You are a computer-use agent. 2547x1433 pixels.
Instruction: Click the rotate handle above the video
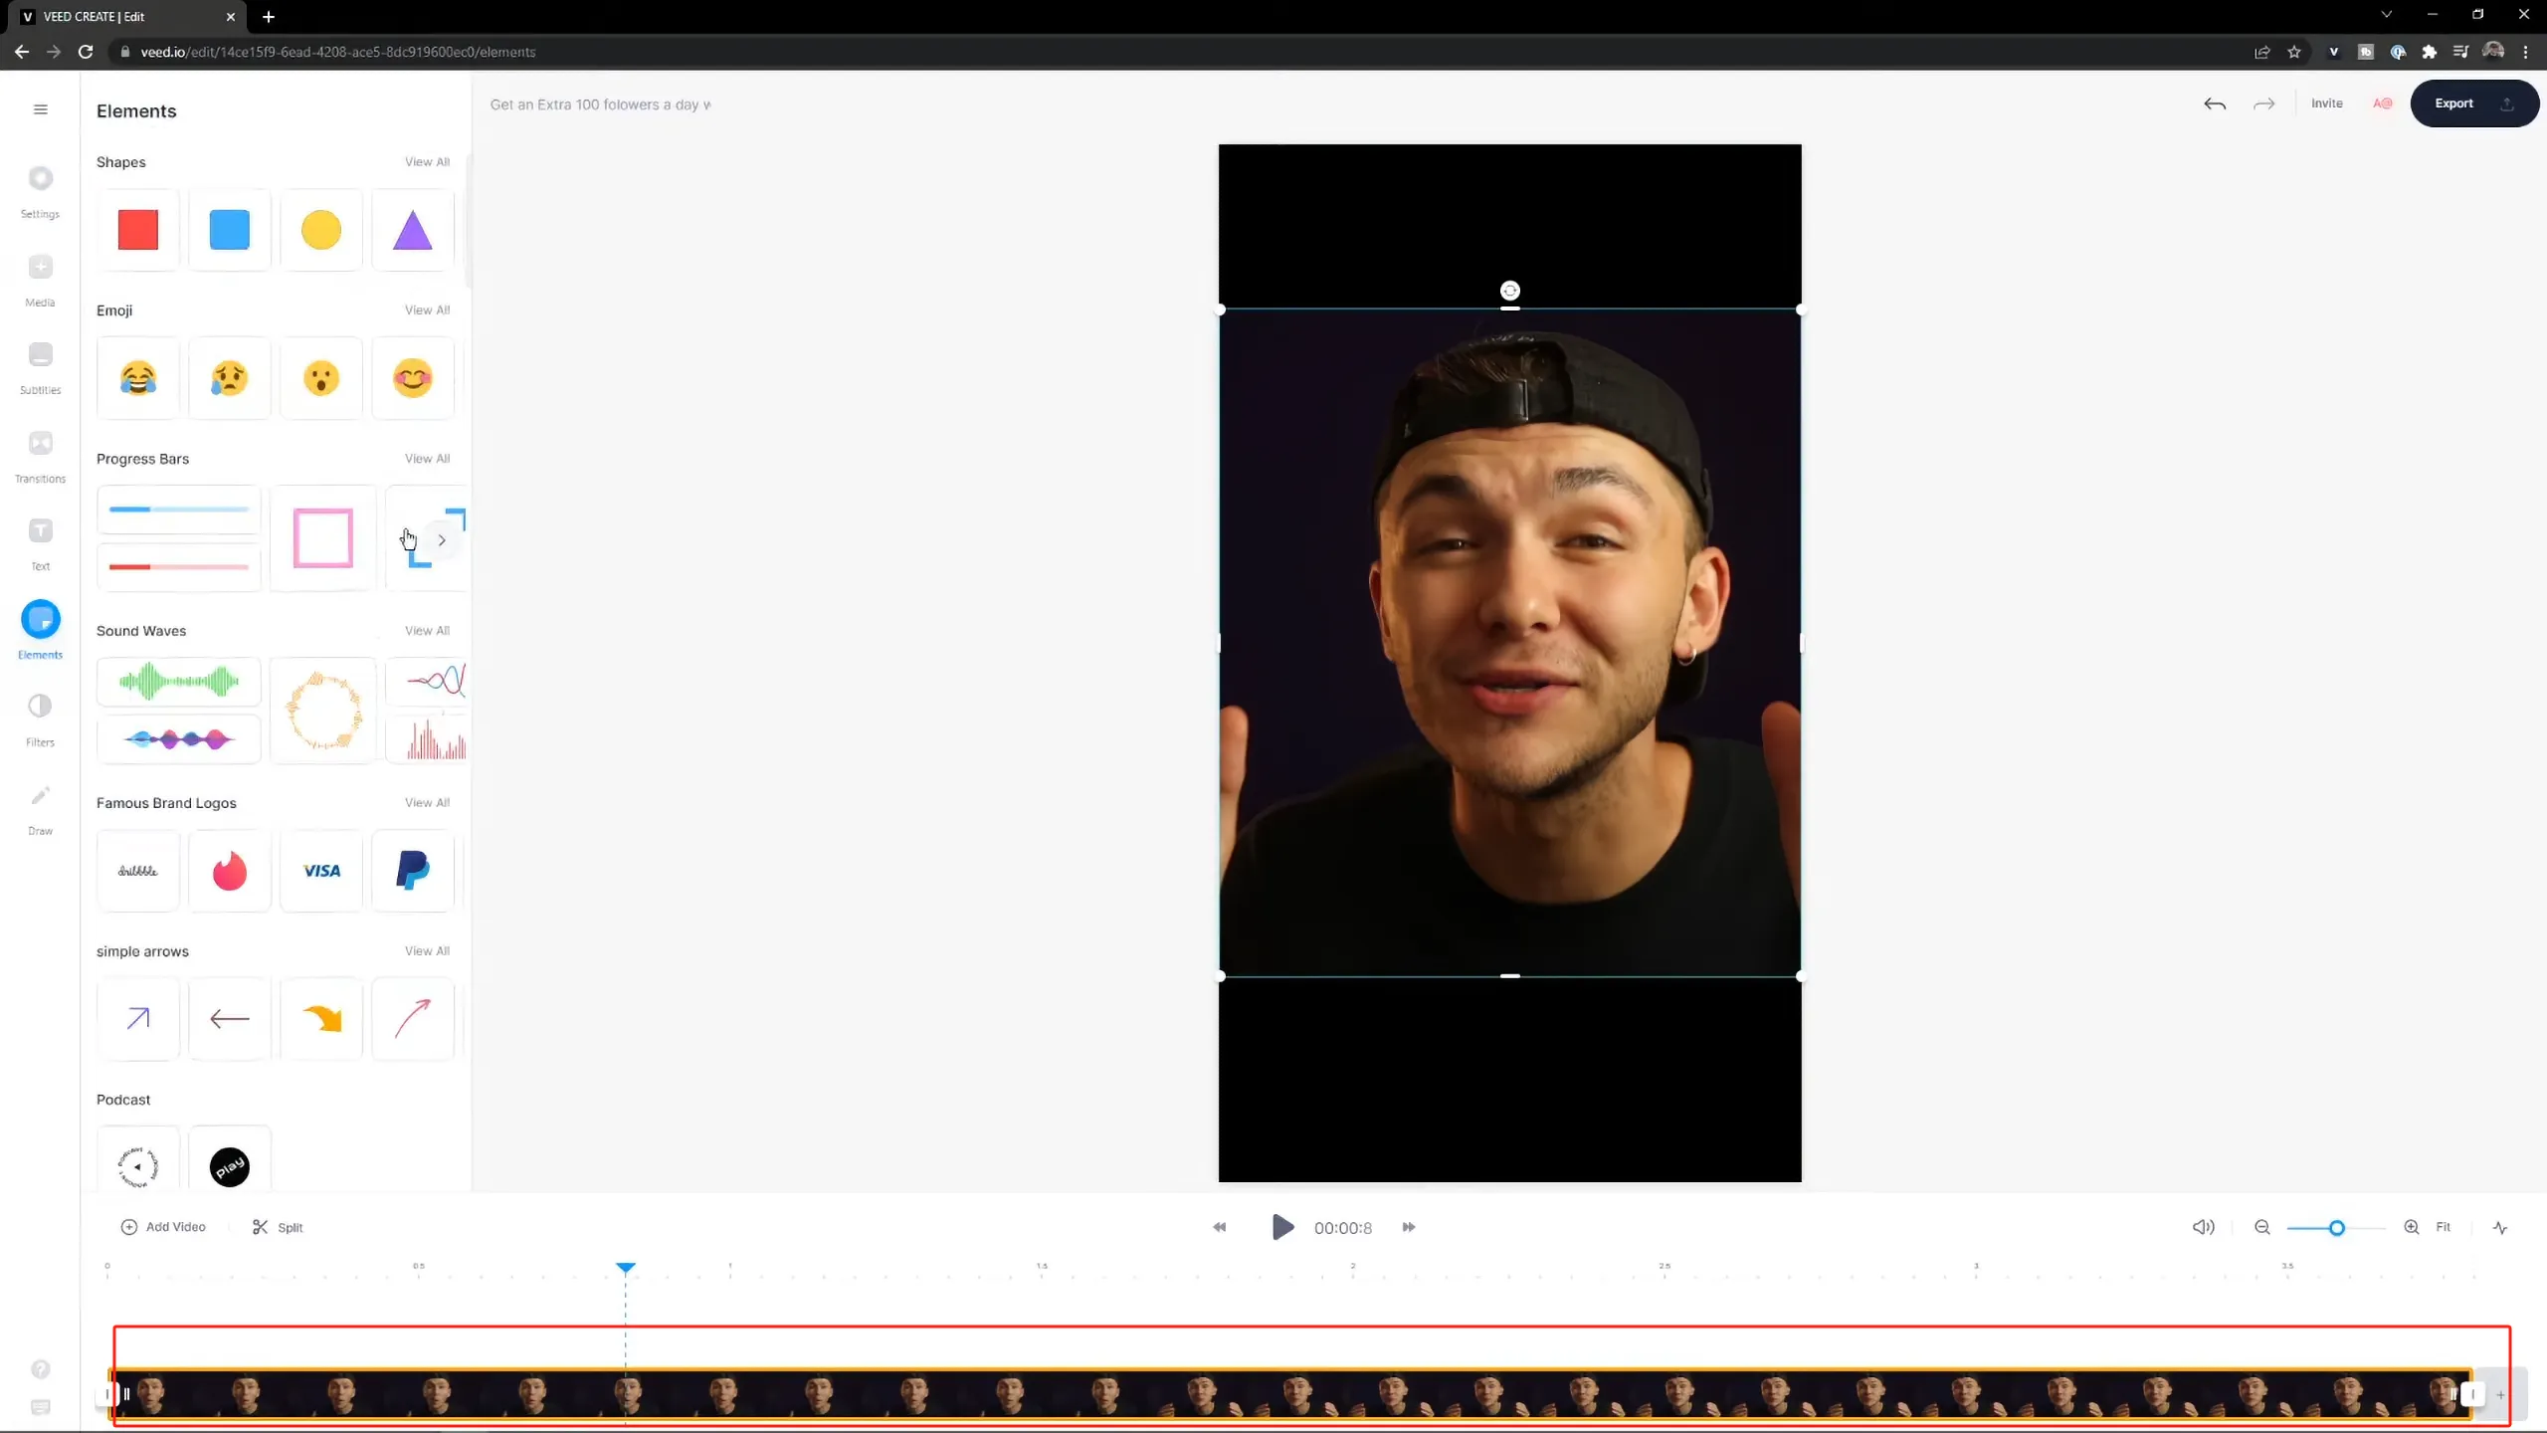coord(1510,291)
